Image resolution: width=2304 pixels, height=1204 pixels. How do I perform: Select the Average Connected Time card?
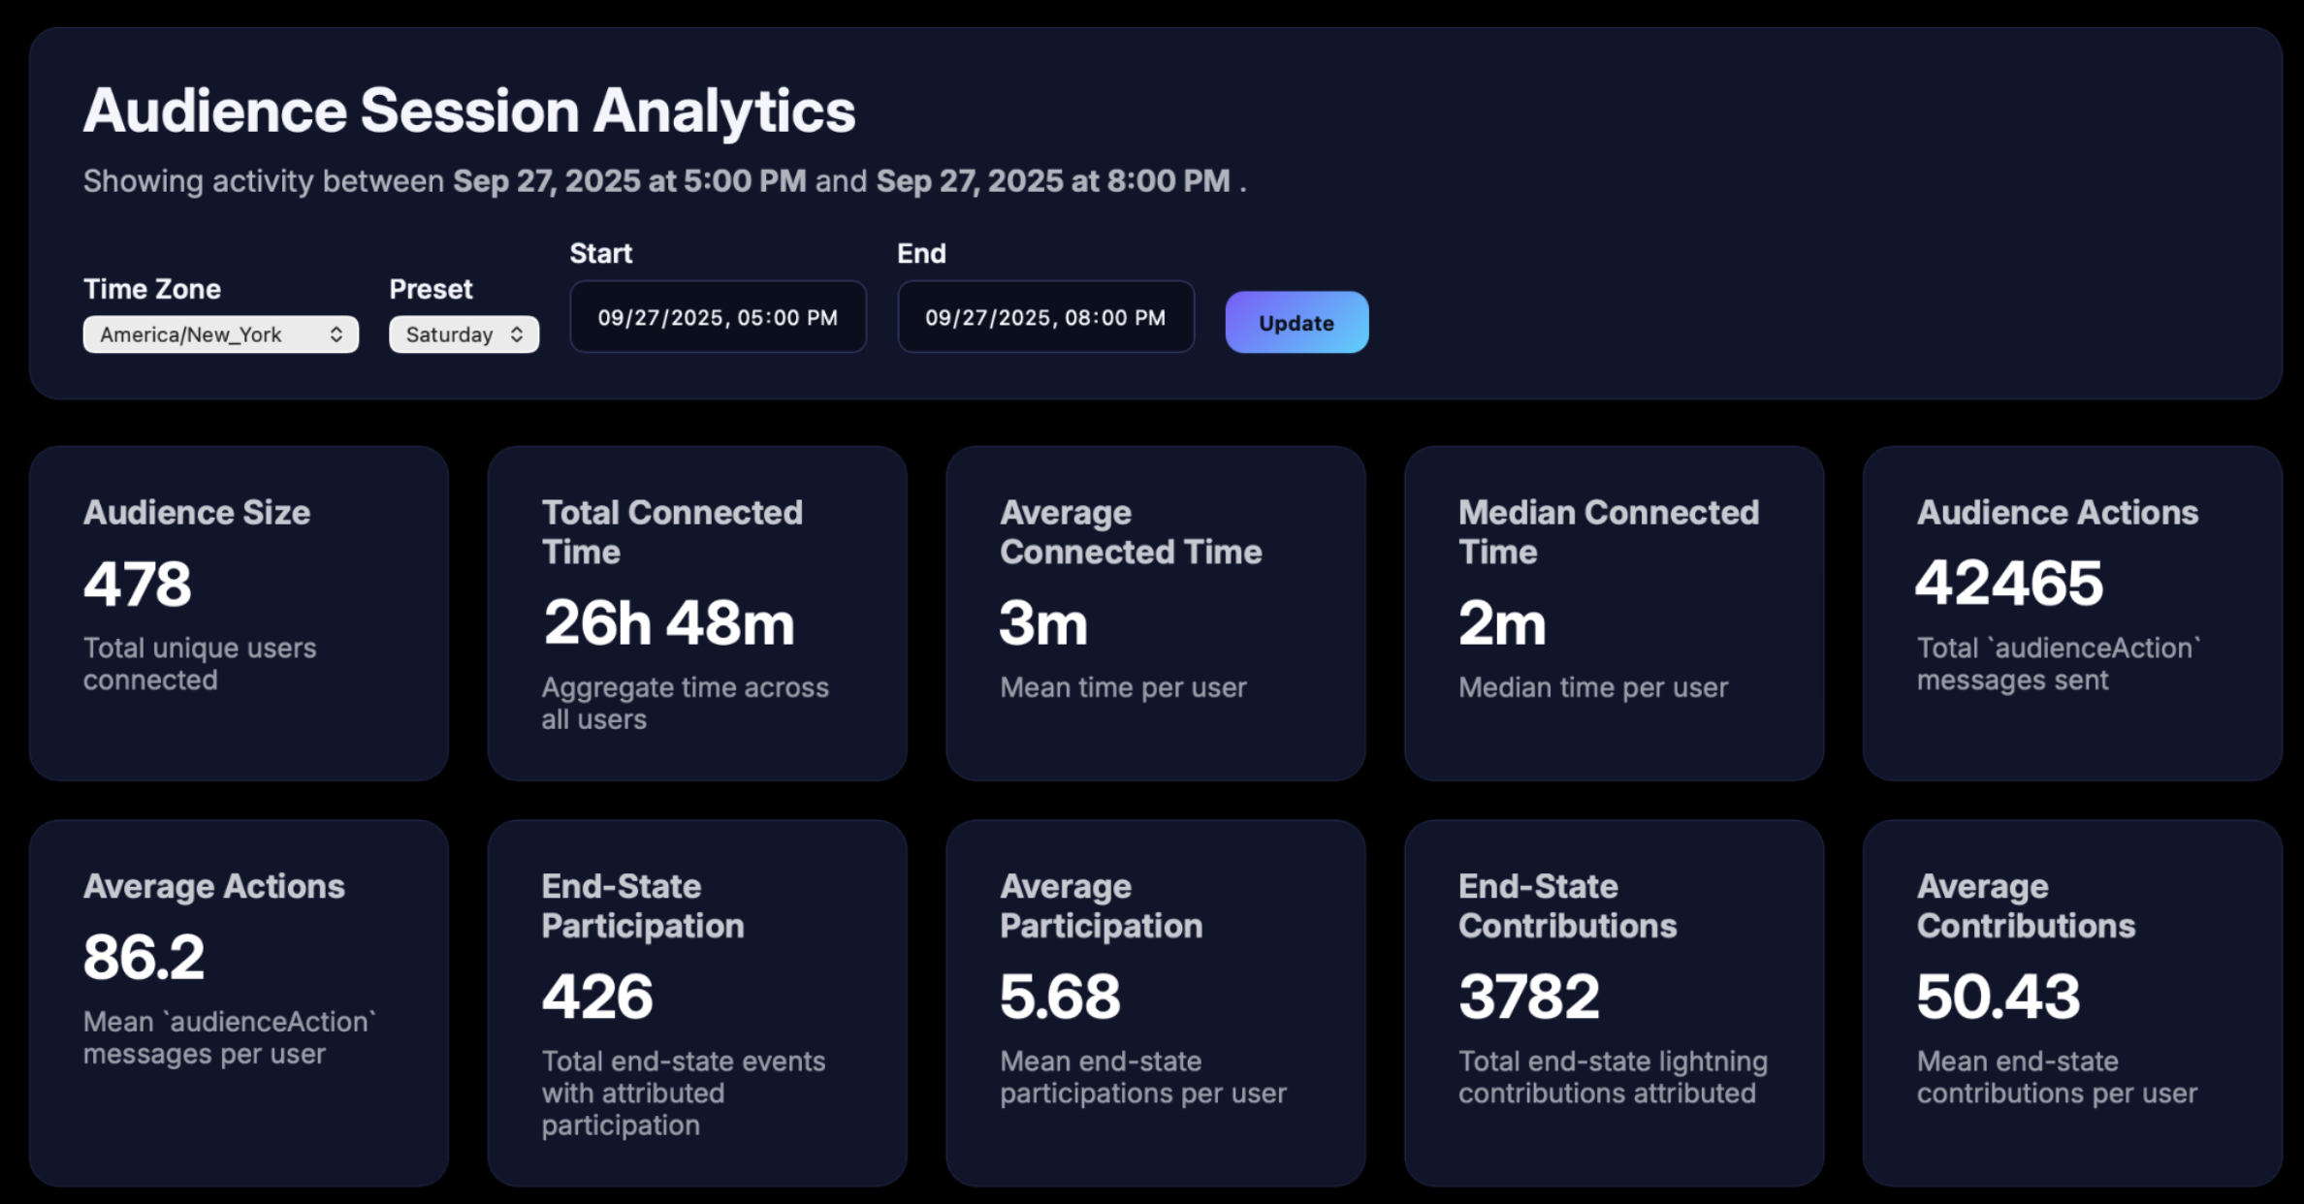click(1155, 613)
